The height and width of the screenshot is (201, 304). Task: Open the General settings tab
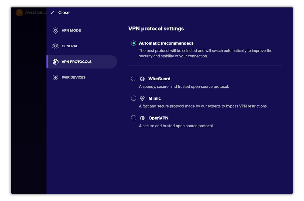coord(70,46)
